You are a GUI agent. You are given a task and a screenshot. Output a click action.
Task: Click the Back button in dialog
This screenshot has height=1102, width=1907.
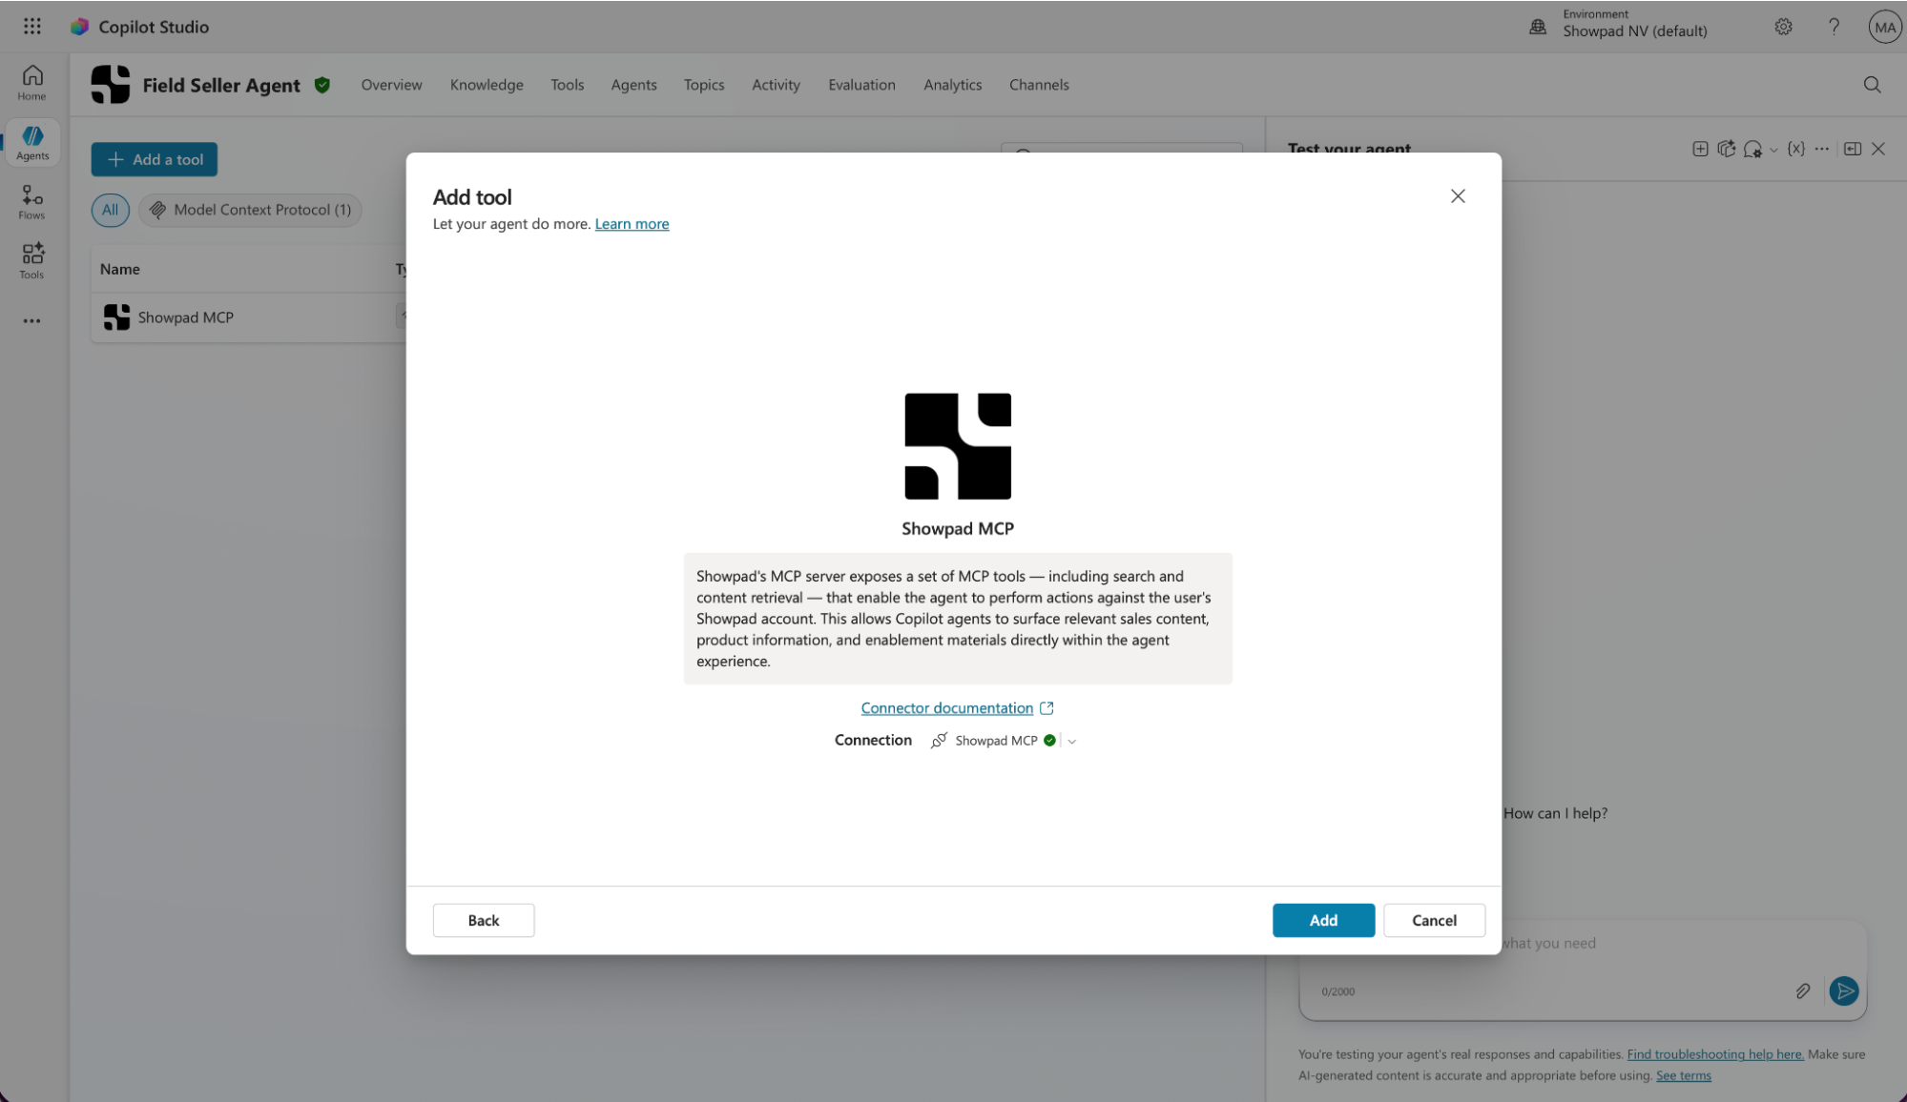point(484,920)
